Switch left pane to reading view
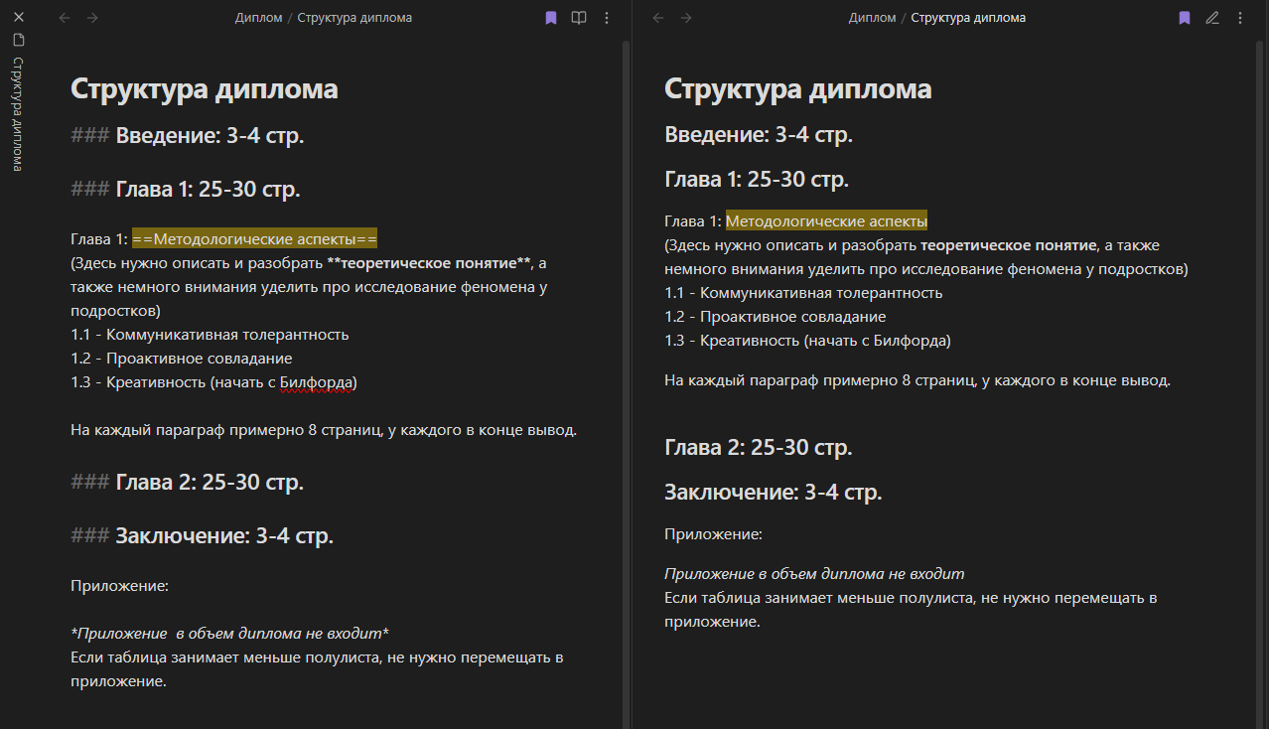The width and height of the screenshot is (1269, 729). tap(579, 18)
